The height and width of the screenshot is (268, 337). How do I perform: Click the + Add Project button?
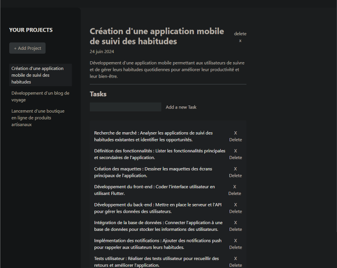[x=27, y=48]
